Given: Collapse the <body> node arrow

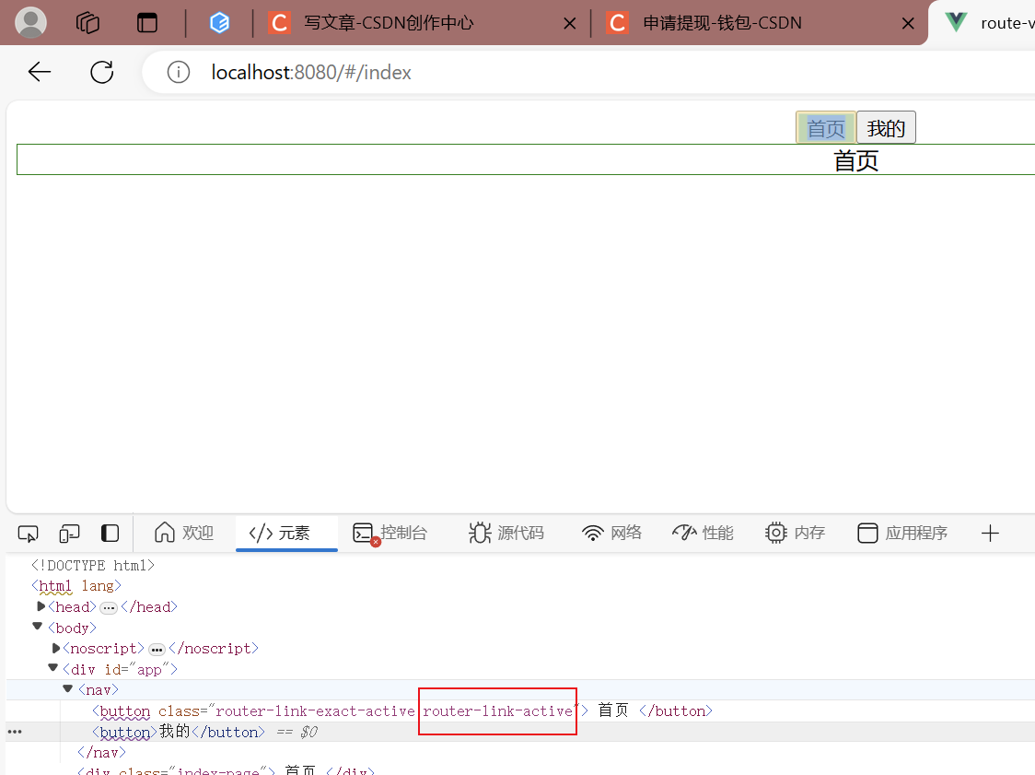Looking at the screenshot, I should point(38,627).
